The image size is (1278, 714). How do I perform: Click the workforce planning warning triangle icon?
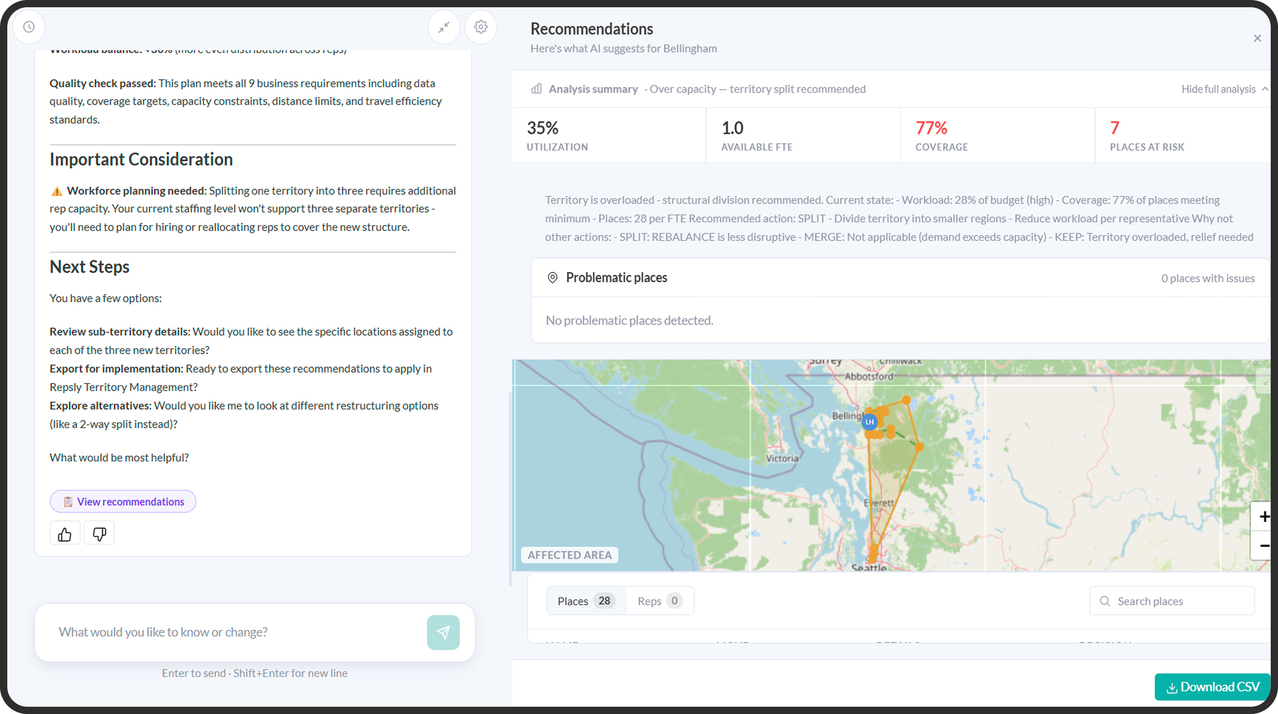coord(56,191)
